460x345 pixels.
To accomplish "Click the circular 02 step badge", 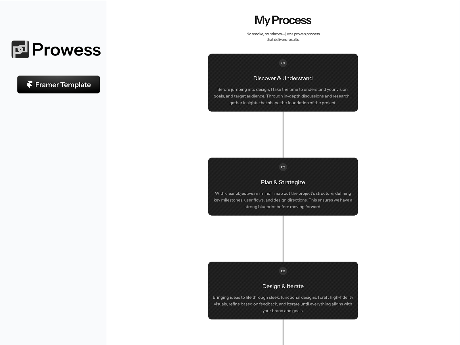I will [283, 167].
